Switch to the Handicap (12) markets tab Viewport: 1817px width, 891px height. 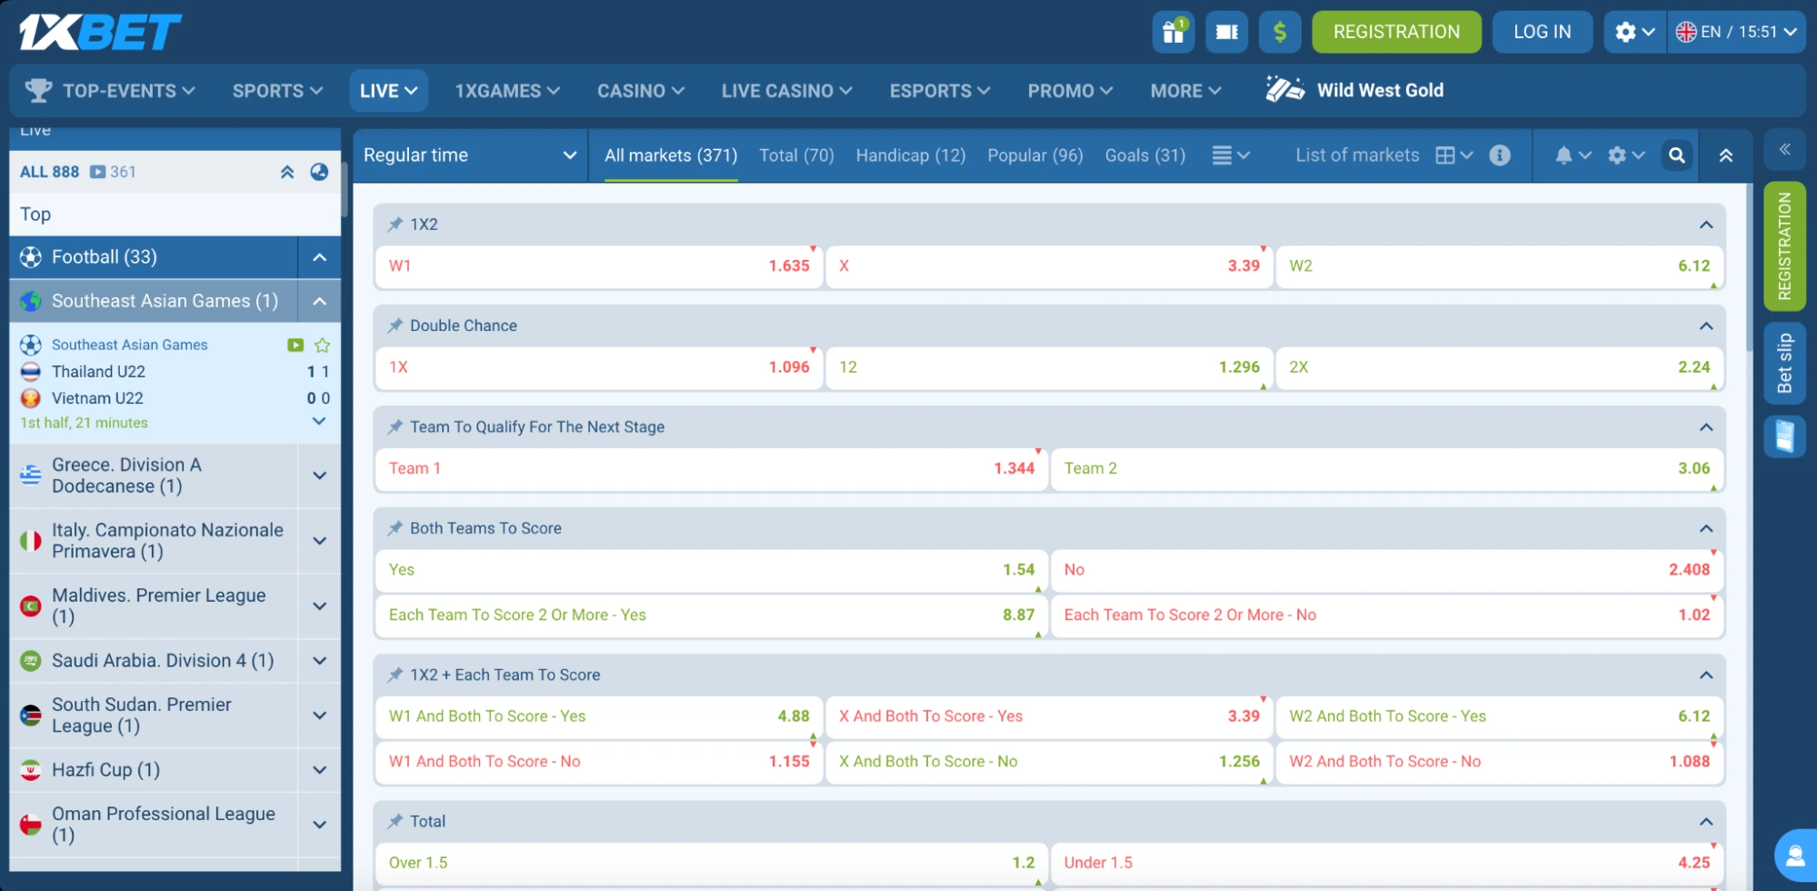910,155
